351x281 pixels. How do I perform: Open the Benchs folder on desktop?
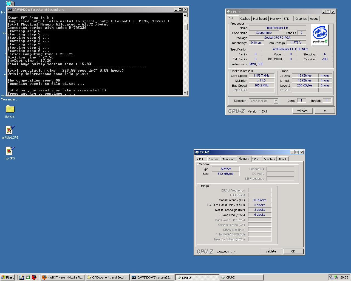point(10,109)
